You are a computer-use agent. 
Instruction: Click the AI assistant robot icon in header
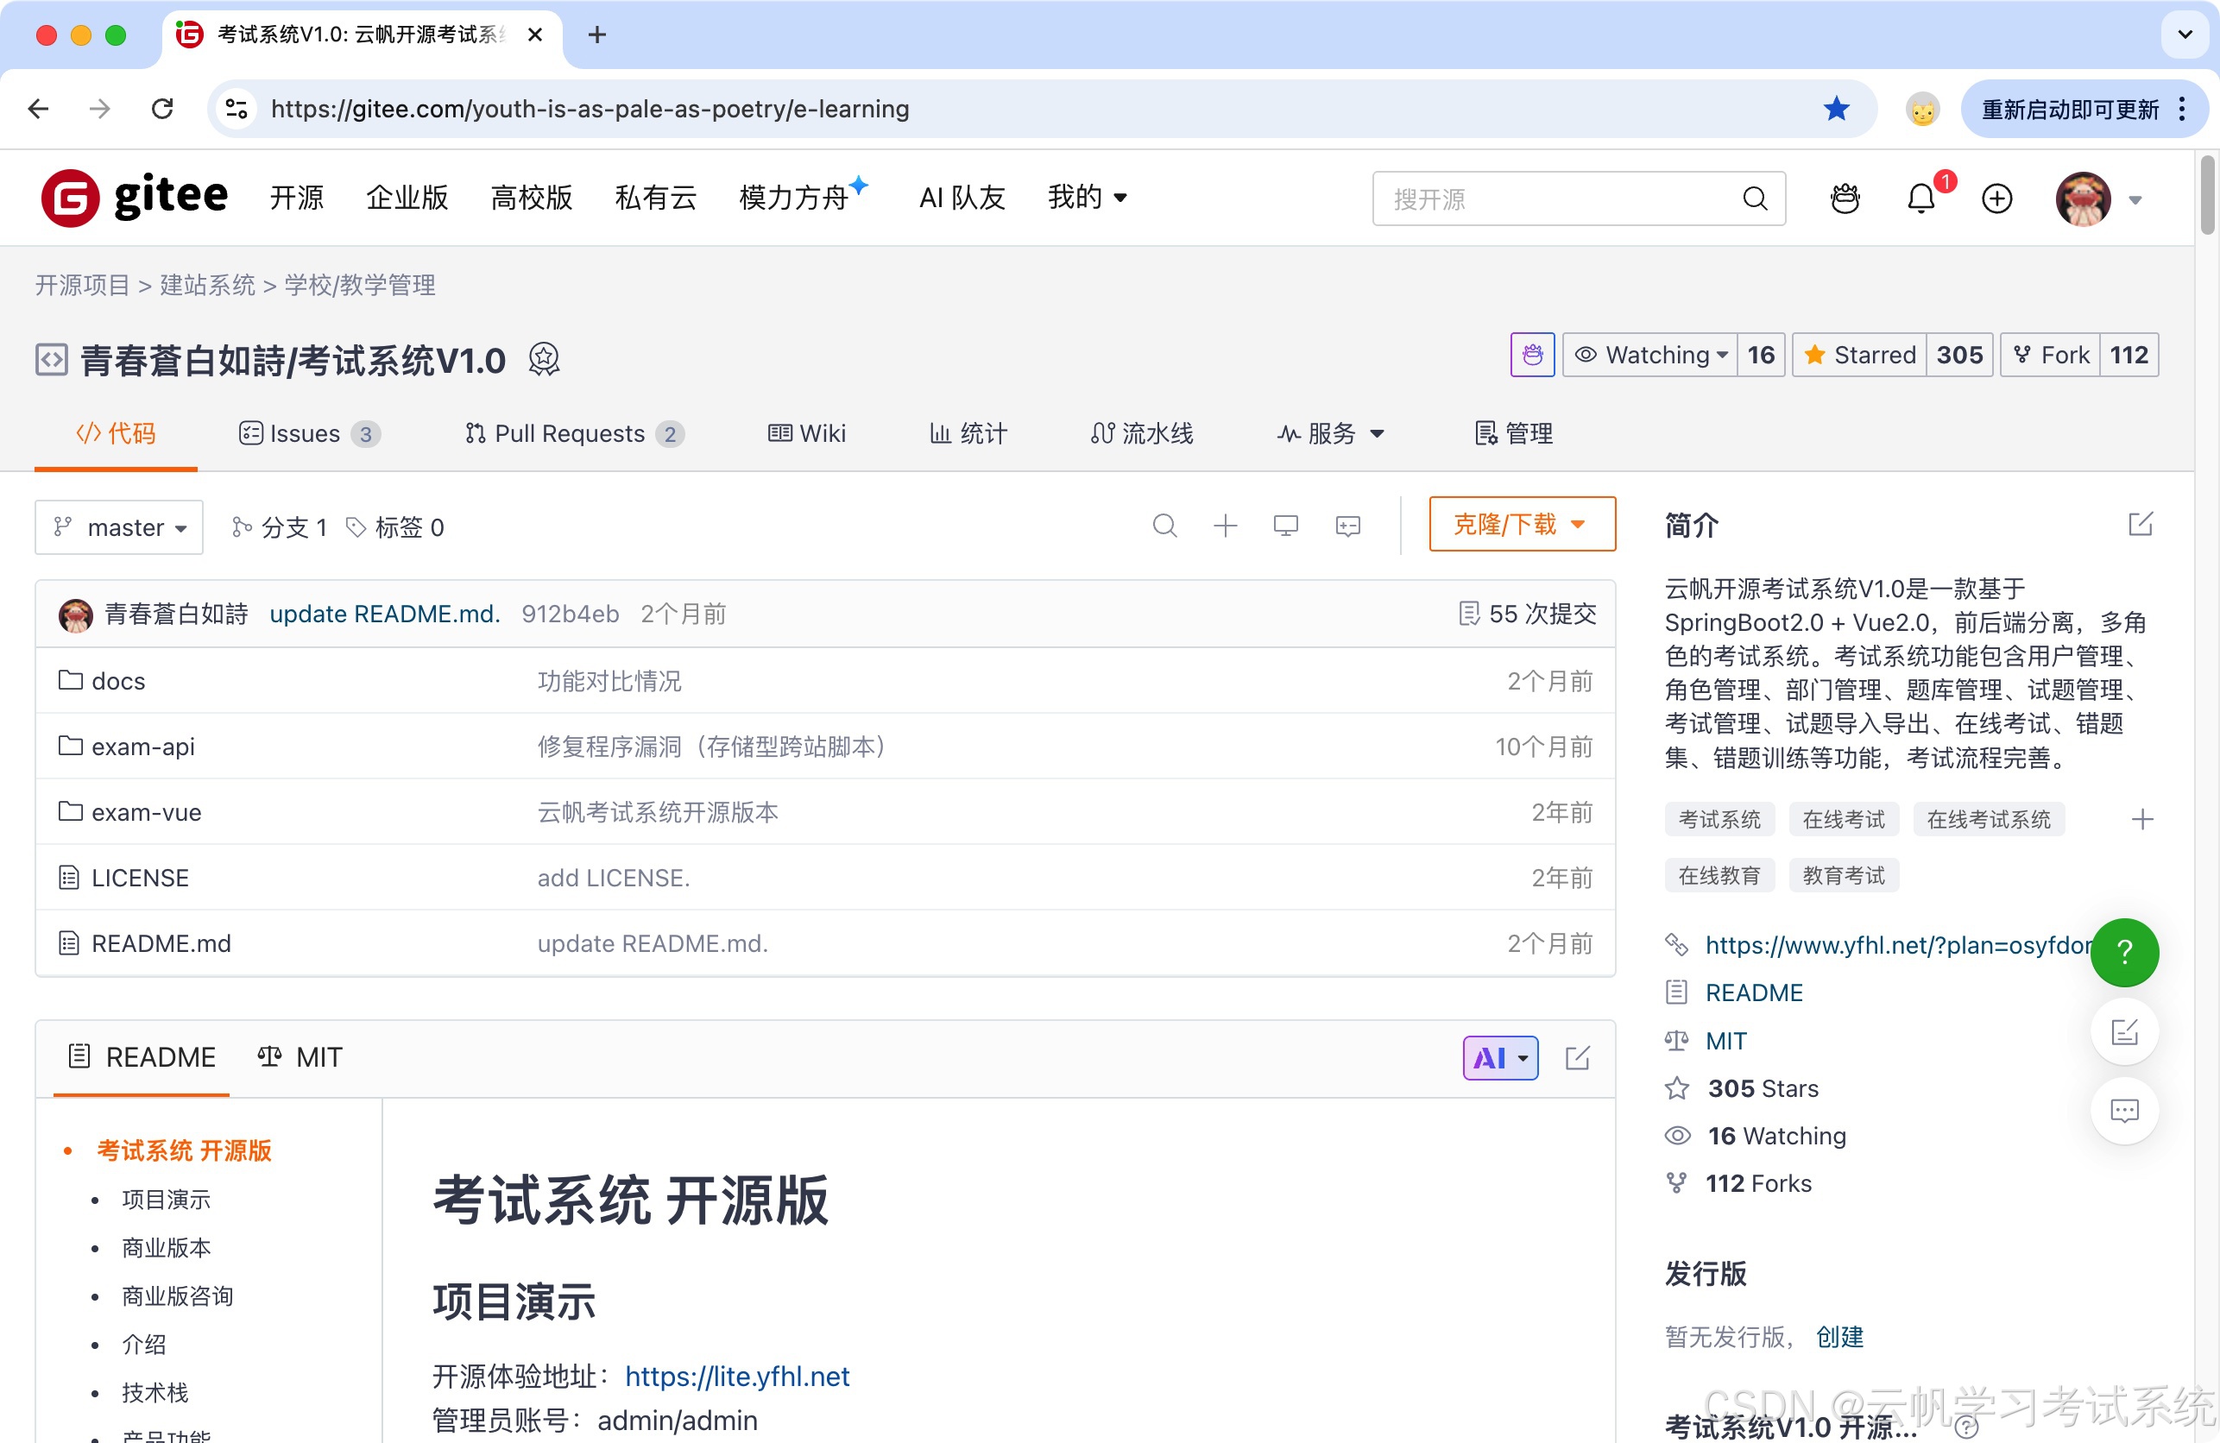click(1844, 198)
